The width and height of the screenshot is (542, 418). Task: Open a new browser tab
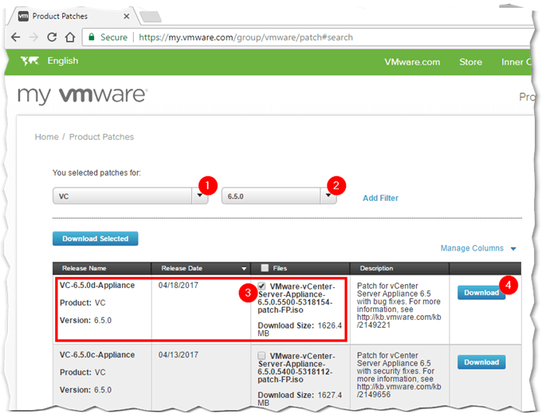coord(151,16)
